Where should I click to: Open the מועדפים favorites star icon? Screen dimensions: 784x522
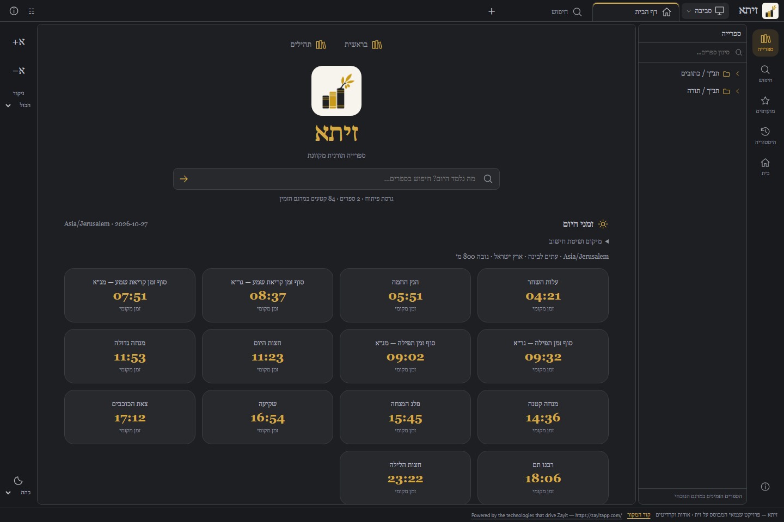765,104
